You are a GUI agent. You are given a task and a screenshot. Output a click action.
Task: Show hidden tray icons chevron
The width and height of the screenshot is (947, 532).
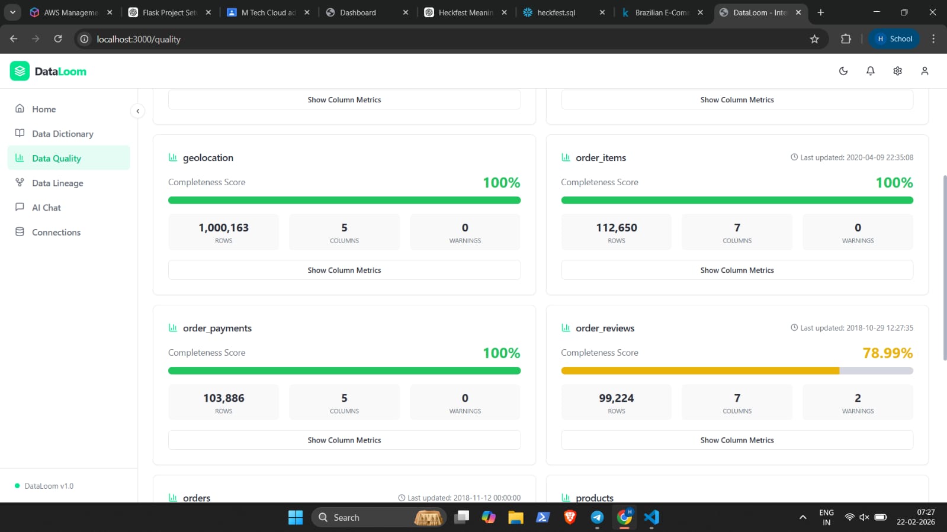803,517
